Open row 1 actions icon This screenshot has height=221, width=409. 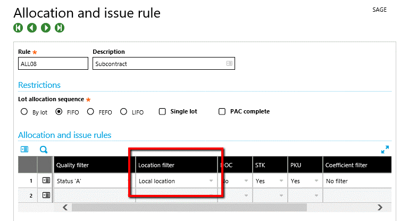(46, 181)
